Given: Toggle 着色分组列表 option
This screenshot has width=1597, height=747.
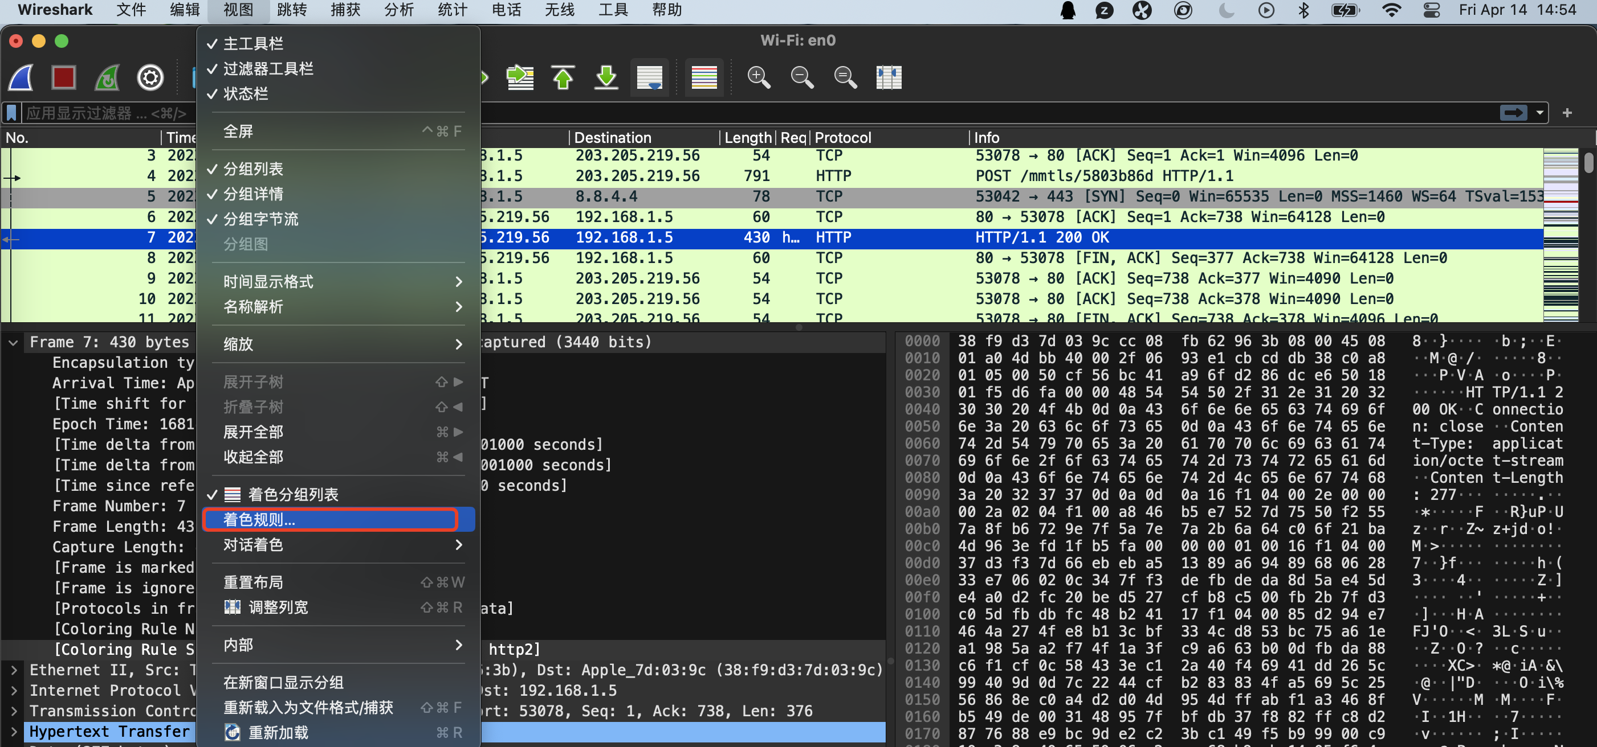Looking at the screenshot, I should [x=339, y=494].
